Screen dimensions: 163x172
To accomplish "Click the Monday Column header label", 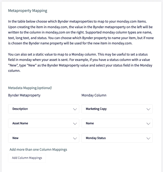I will (x=94, y=95).
